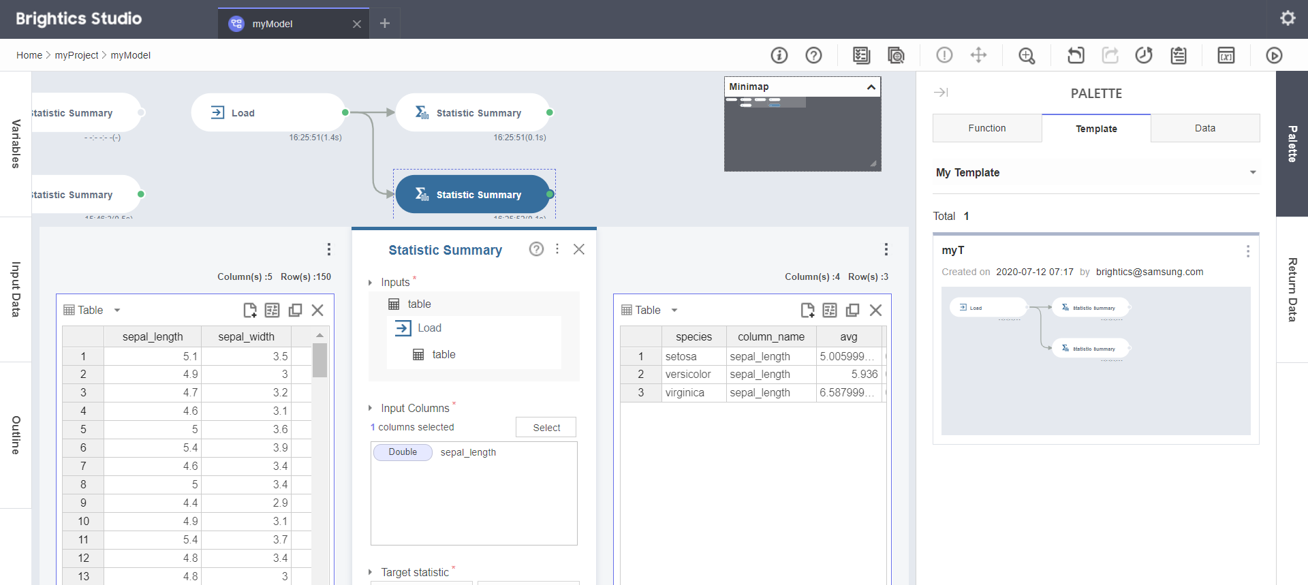The image size is (1308, 585).
Task: Click the model information icon
Action: tap(779, 55)
